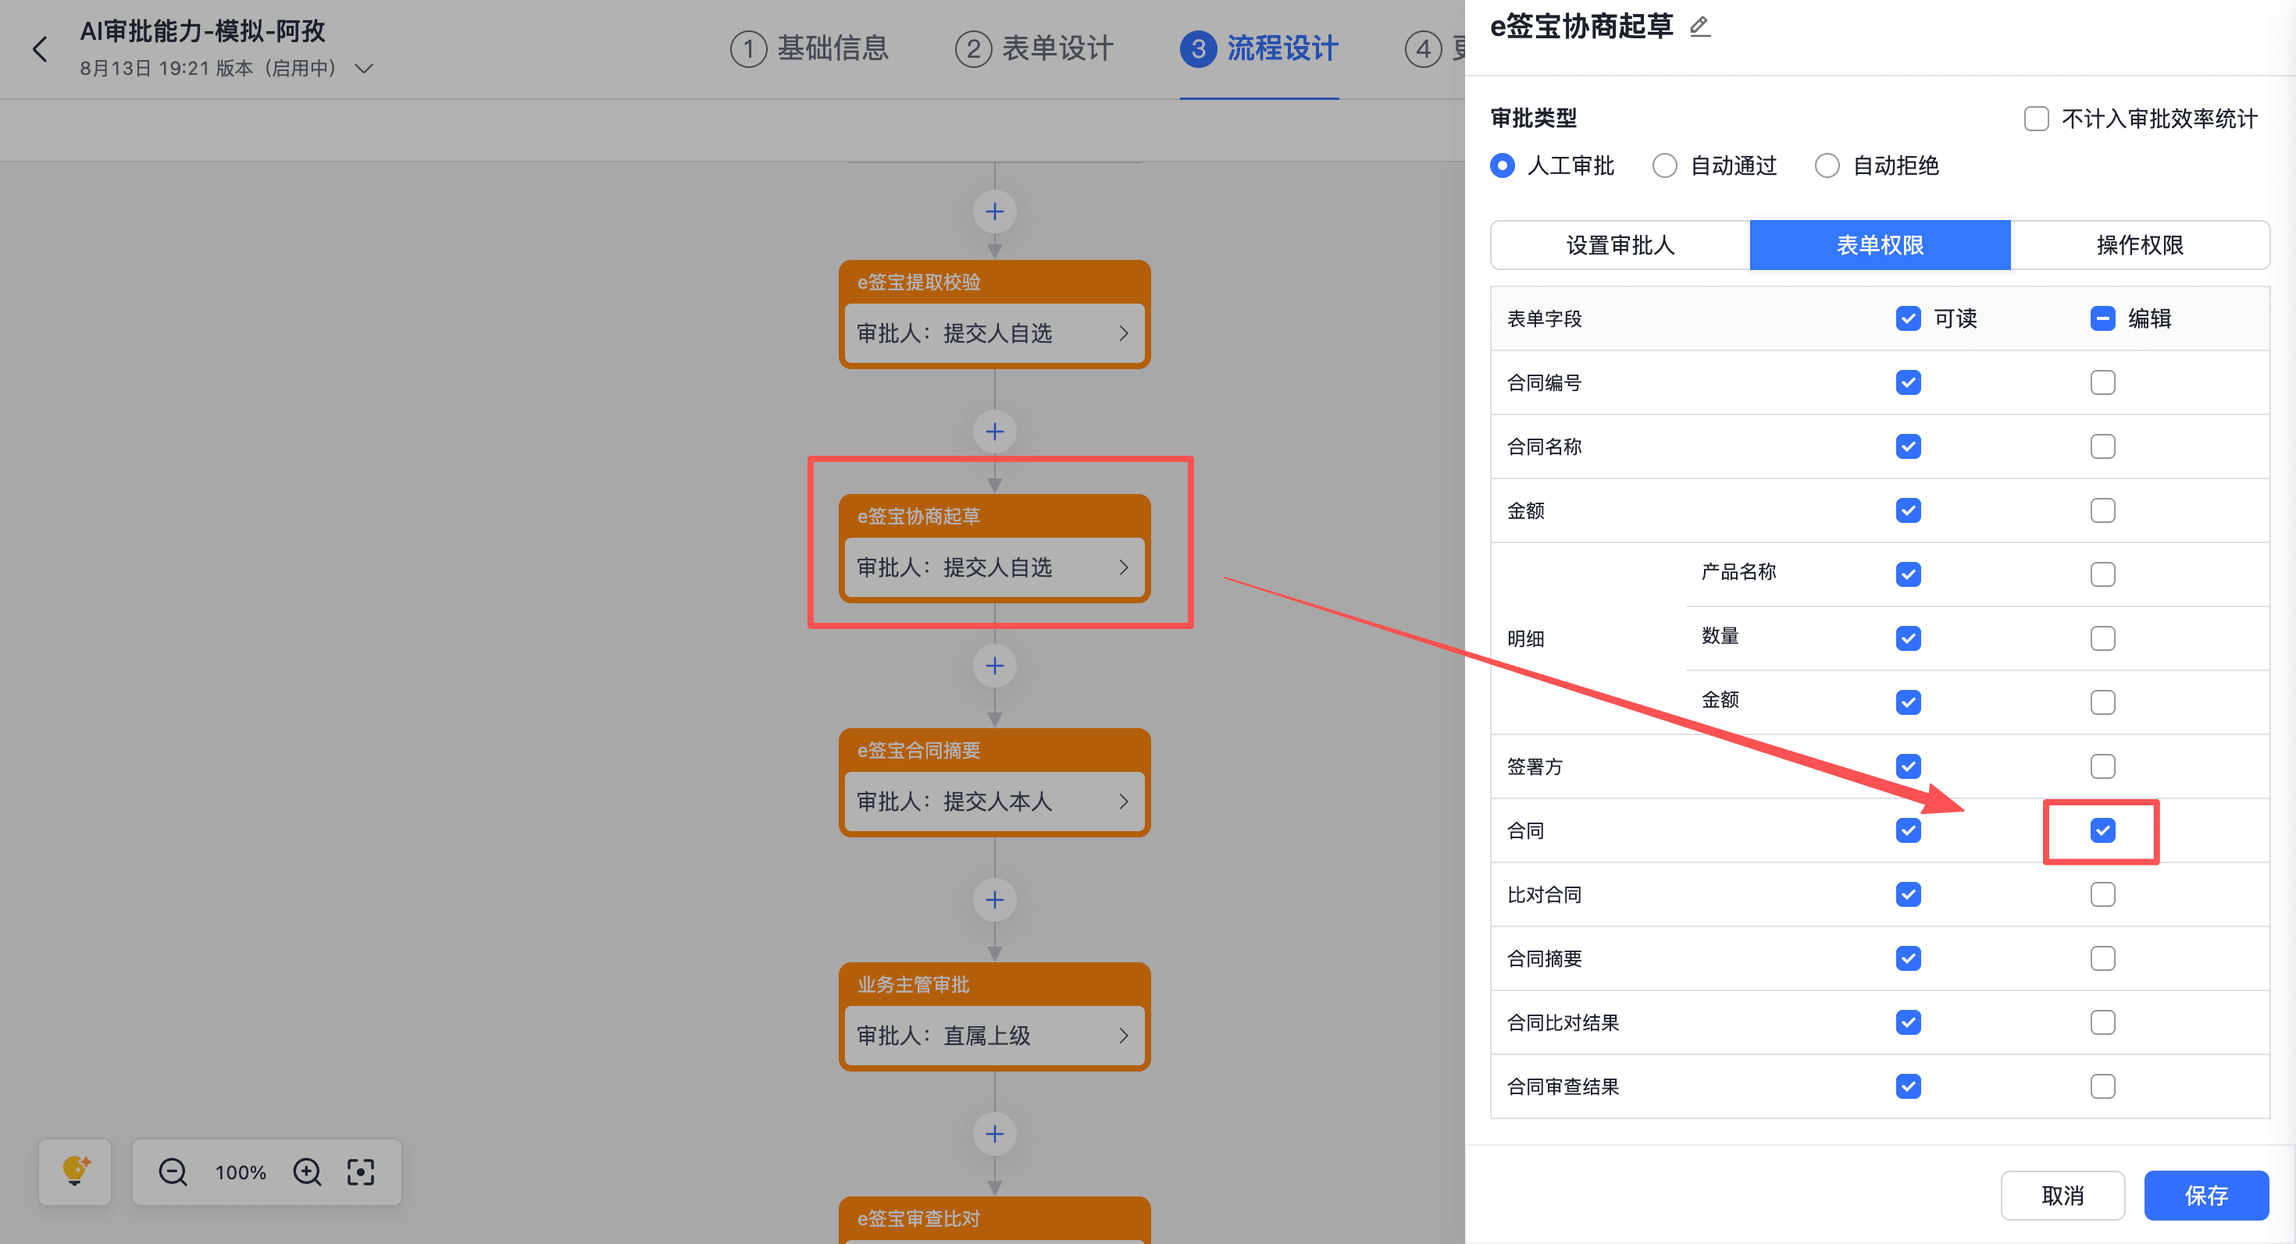
Task: Zoom out the flow canvas
Action: pyautogui.click(x=173, y=1172)
